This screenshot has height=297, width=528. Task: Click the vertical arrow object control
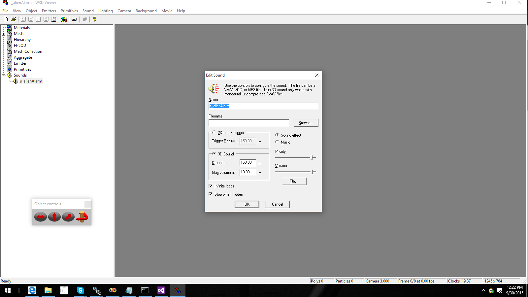pos(54,217)
